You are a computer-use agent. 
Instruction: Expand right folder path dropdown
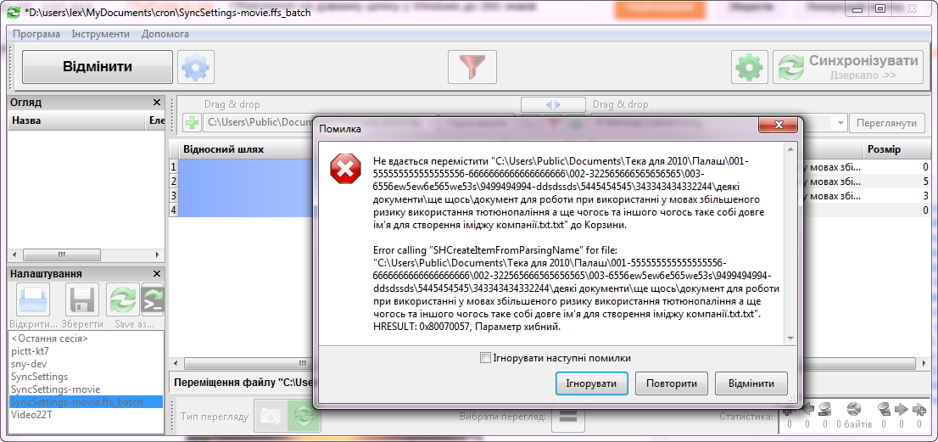pos(840,123)
